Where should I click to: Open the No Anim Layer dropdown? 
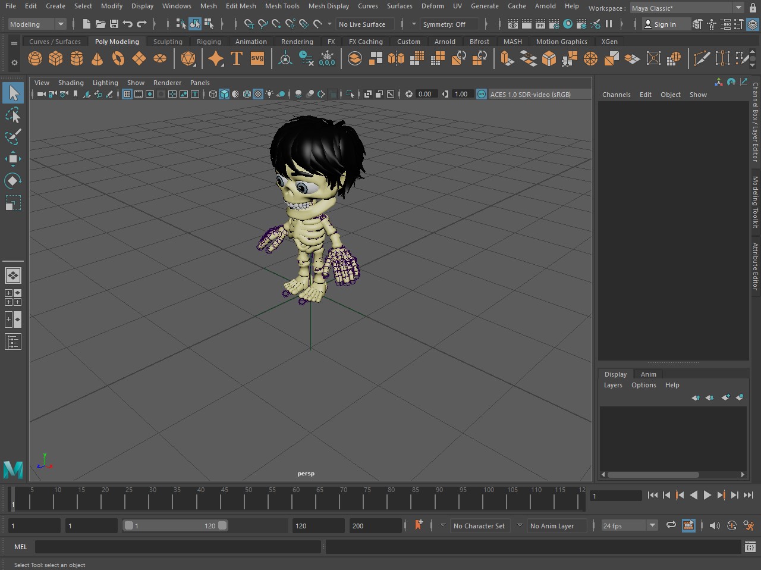point(556,525)
